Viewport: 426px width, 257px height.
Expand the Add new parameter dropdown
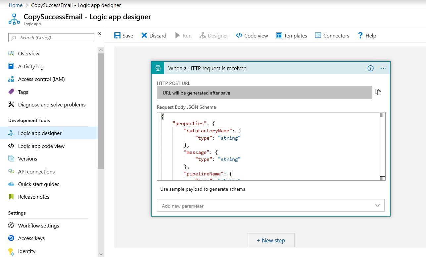(377, 205)
